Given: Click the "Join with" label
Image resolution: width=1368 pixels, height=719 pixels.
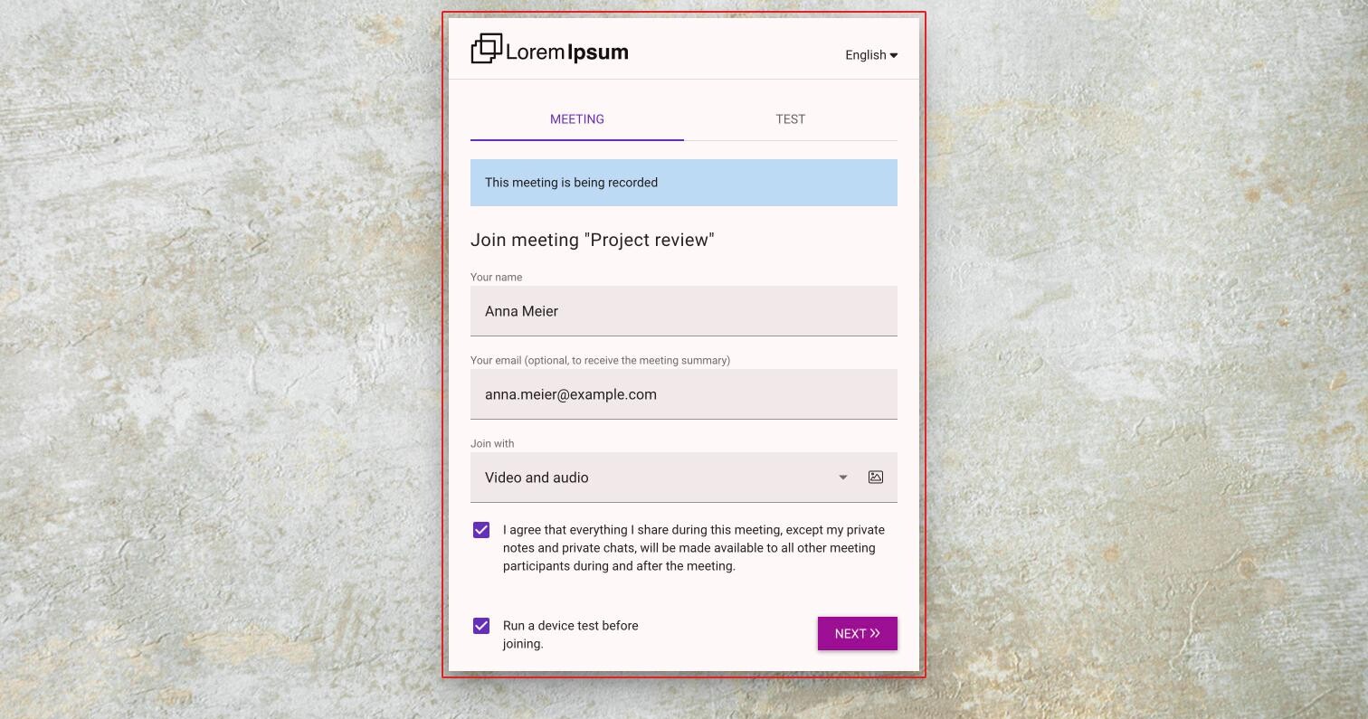Looking at the screenshot, I should (492, 443).
